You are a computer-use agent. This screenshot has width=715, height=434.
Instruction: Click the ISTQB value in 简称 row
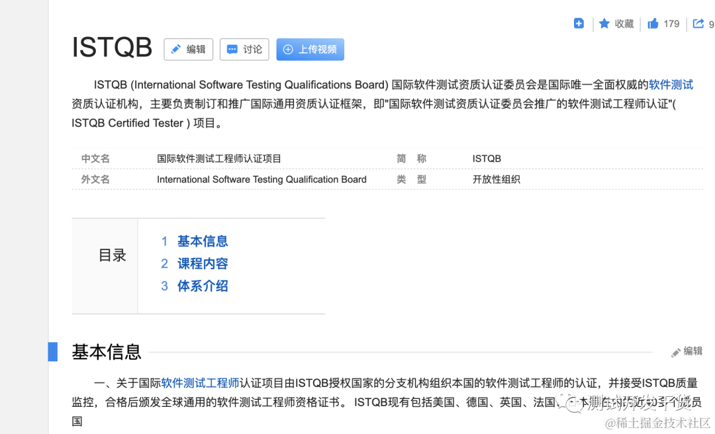click(x=487, y=159)
